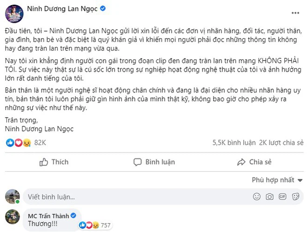
Task: Click the Bình luận comment button
Action: (x=154, y=162)
